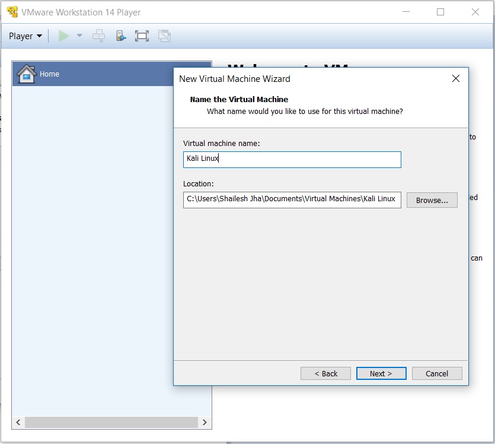Maximize the VMware Workstation 14 Player window

pos(440,12)
